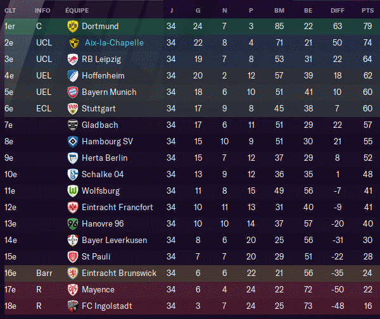Viewport: 380px width, 319px height.
Task: Click the RB Leipzig club logo
Action: tap(72, 59)
